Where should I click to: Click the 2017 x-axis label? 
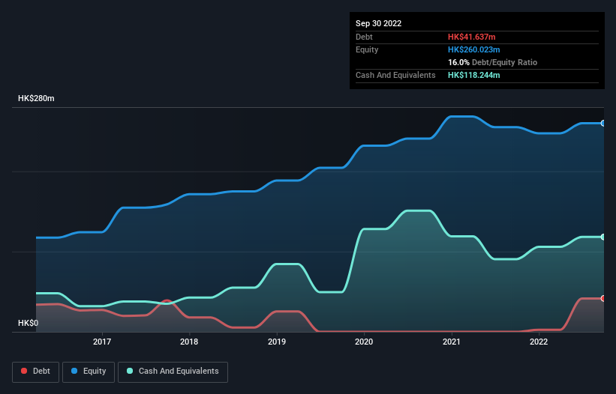click(x=102, y=342)
